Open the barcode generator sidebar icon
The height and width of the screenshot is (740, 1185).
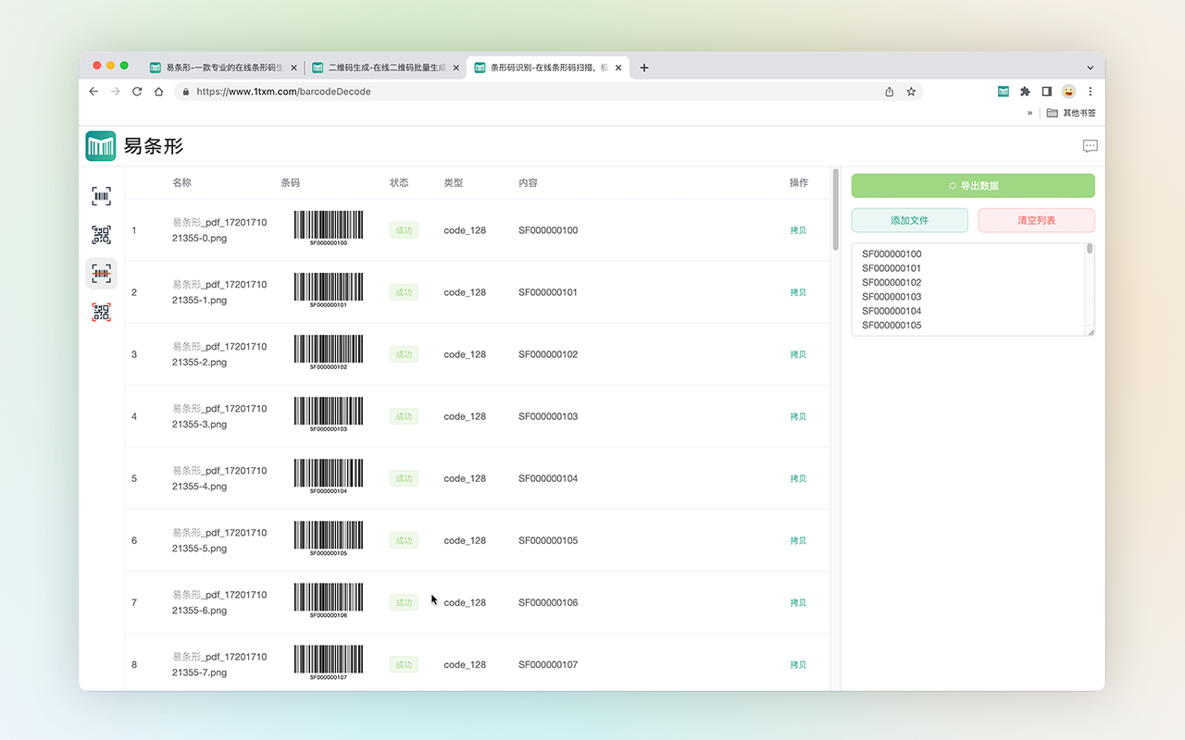pos(101,196)
